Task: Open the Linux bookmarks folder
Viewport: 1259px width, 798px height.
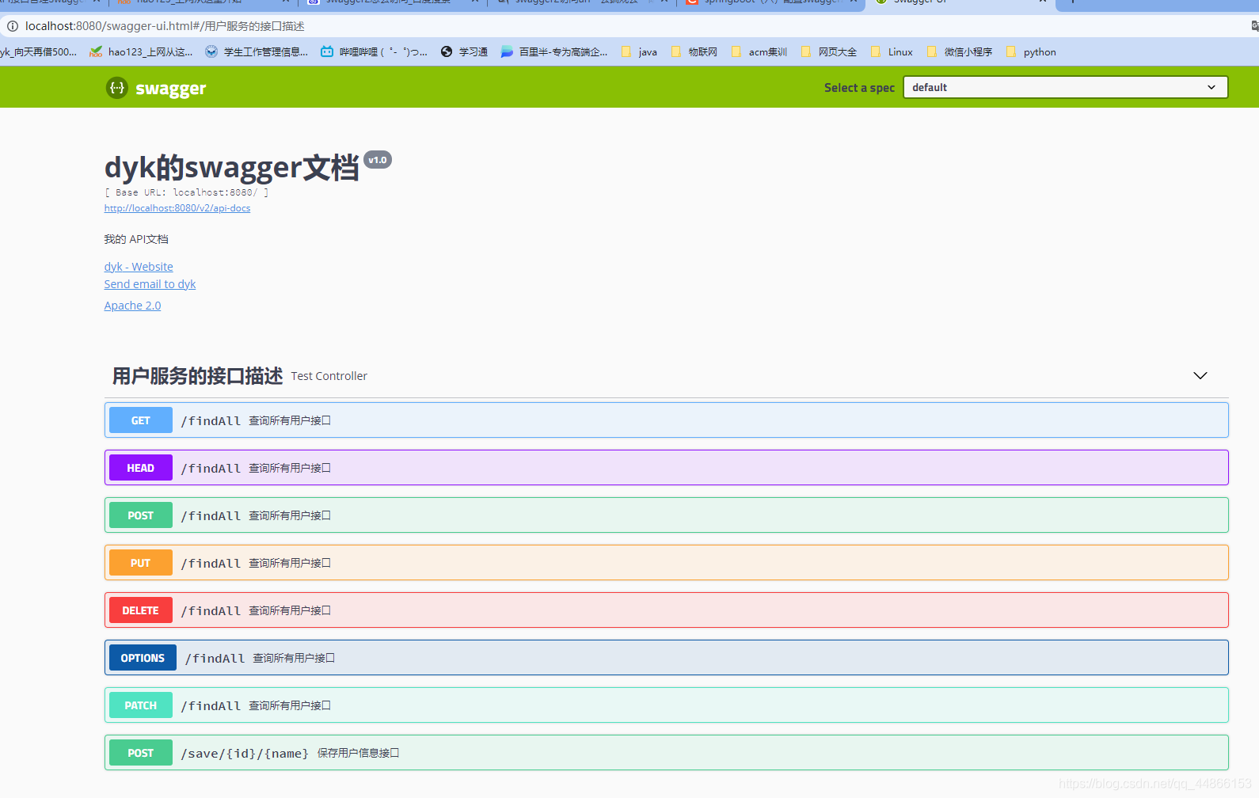Action: [892, 52]
